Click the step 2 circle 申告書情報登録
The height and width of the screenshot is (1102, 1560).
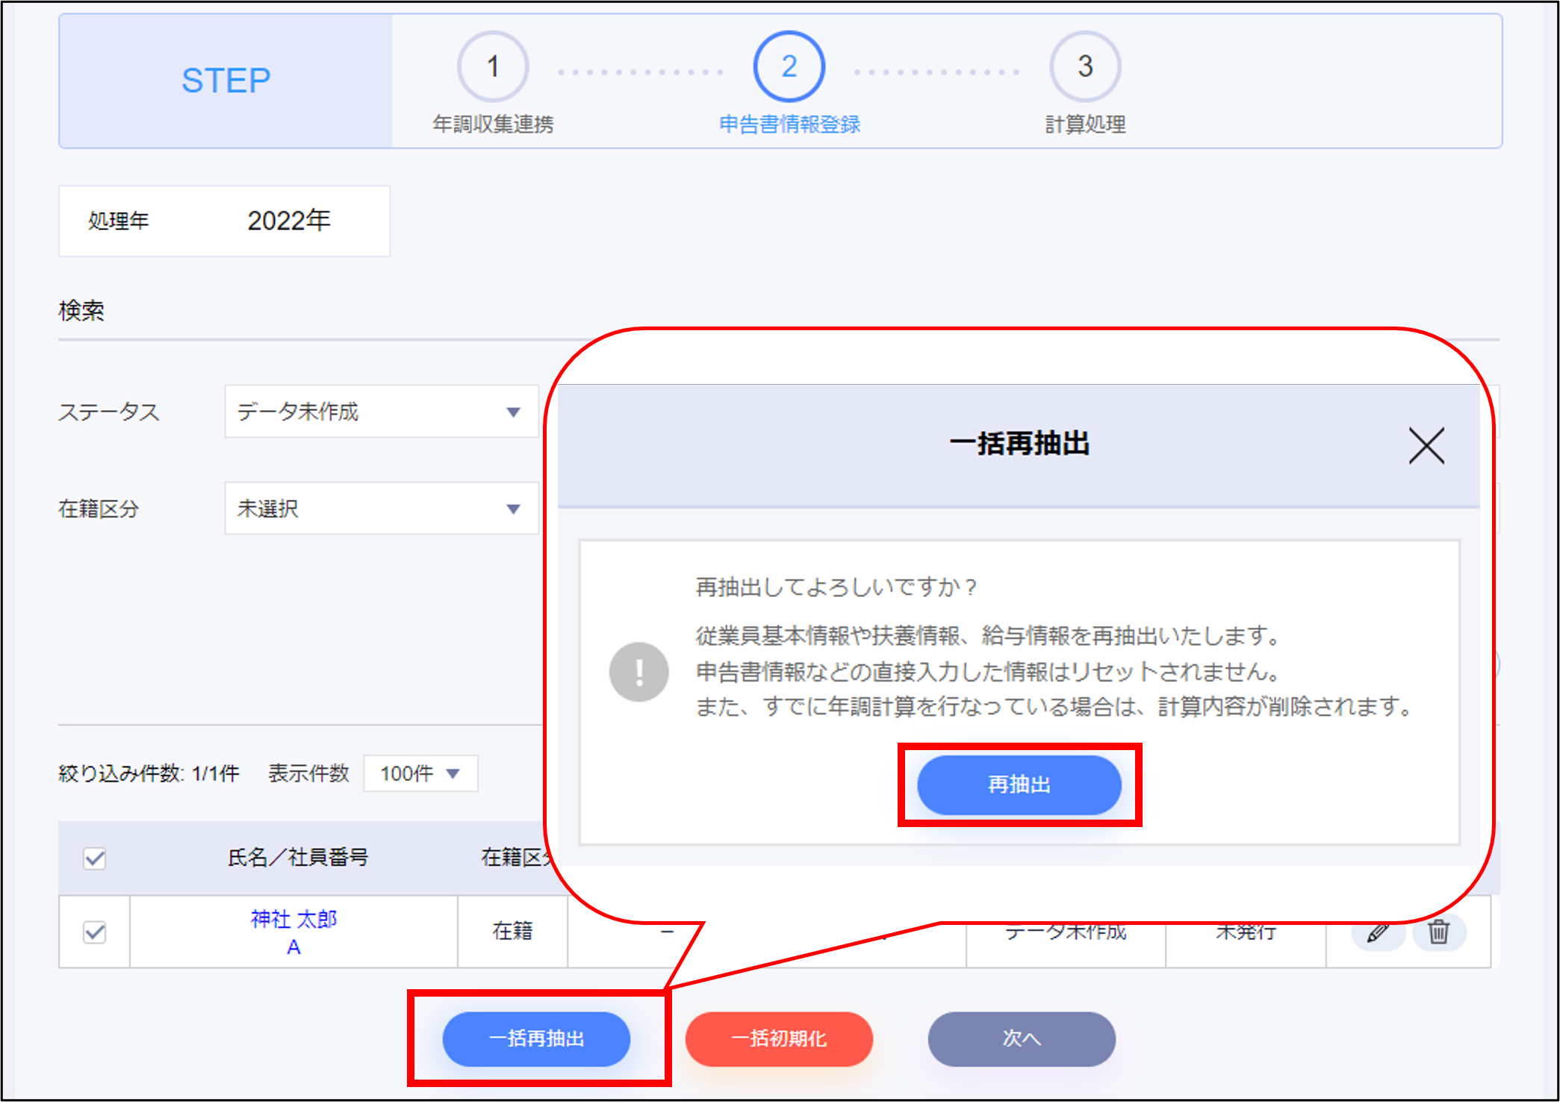tap(789, 67)
